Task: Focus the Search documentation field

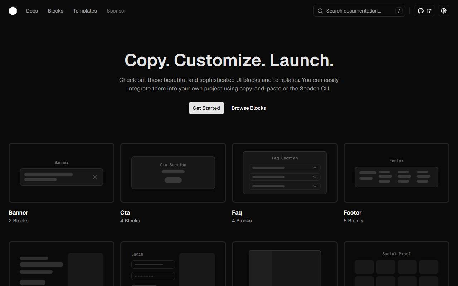Action: pos(359,11)
